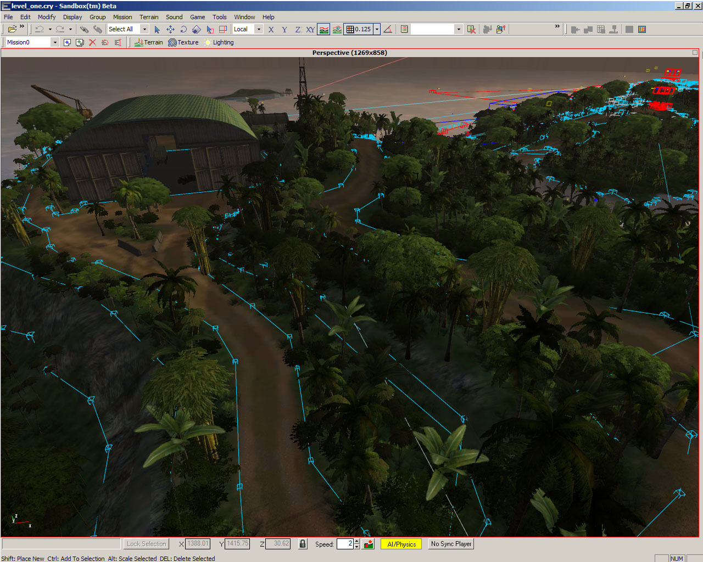Image resolution: width=703 pixels, height=562 pixels.
Task: Click the Lock Selection button
Action: 146,544
